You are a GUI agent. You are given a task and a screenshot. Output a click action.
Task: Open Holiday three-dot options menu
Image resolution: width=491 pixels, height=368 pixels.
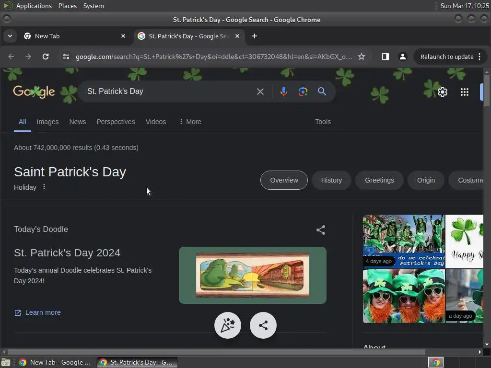coord(44,187)
